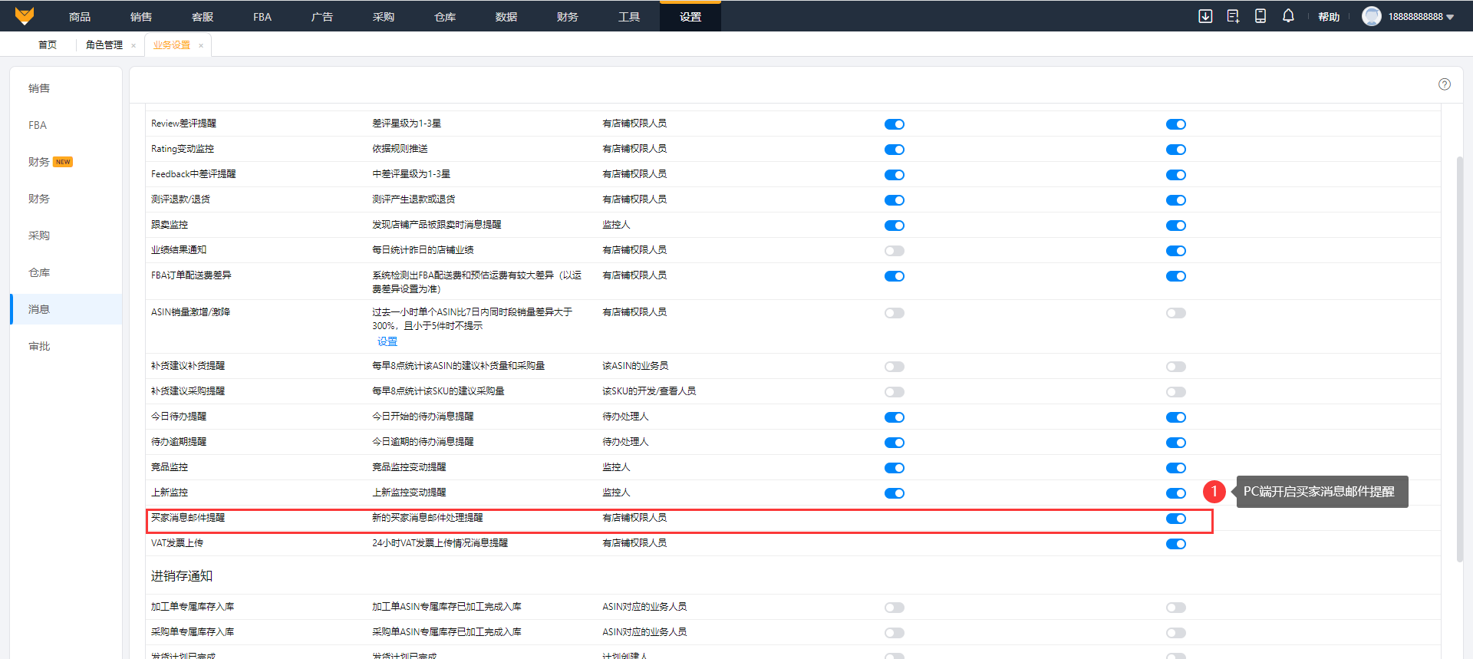Screen dimensions: 1473x659
Task: Disable the 买家消息邮件提醒 toggle
Action: click(x=1175, y=519)
